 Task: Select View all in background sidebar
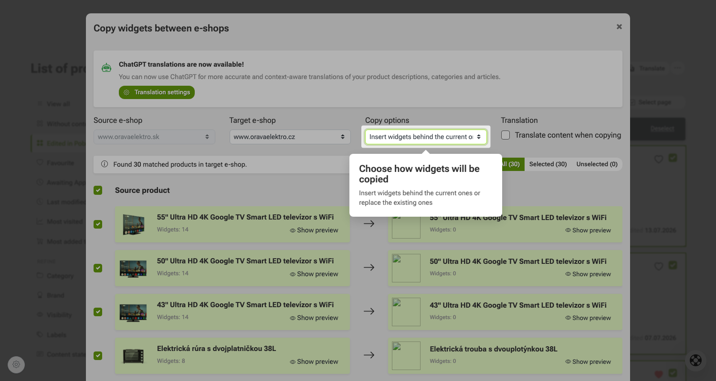coord(58,104)
